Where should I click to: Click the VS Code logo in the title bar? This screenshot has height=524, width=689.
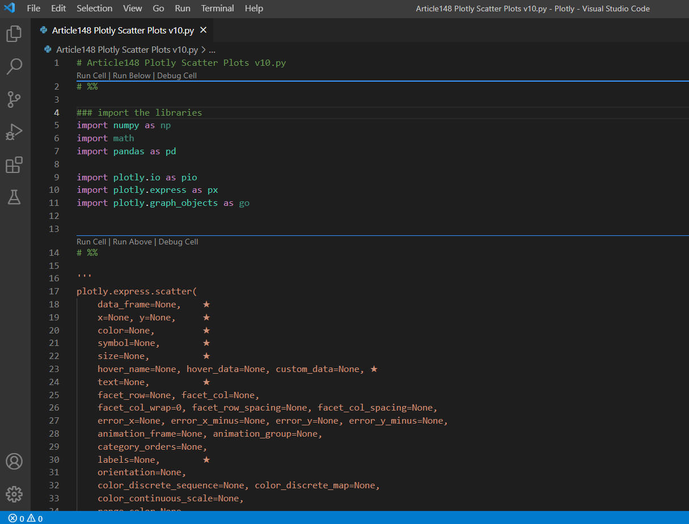[x=10, y=9]
